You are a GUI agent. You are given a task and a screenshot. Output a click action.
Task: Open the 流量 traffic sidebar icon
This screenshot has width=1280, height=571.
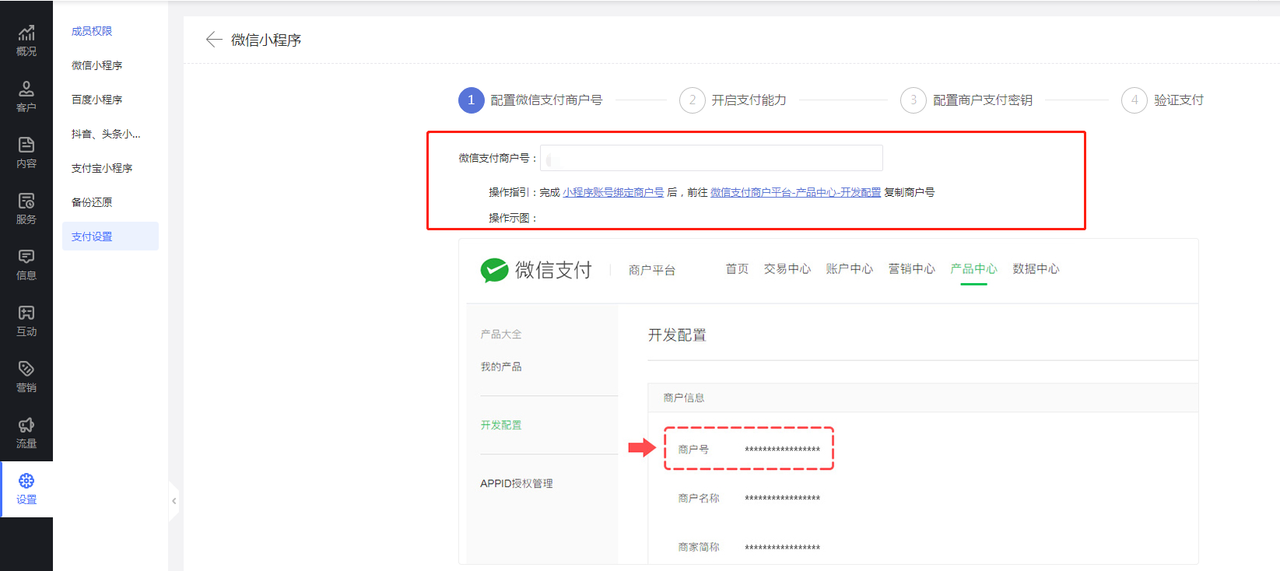(26, 433)
